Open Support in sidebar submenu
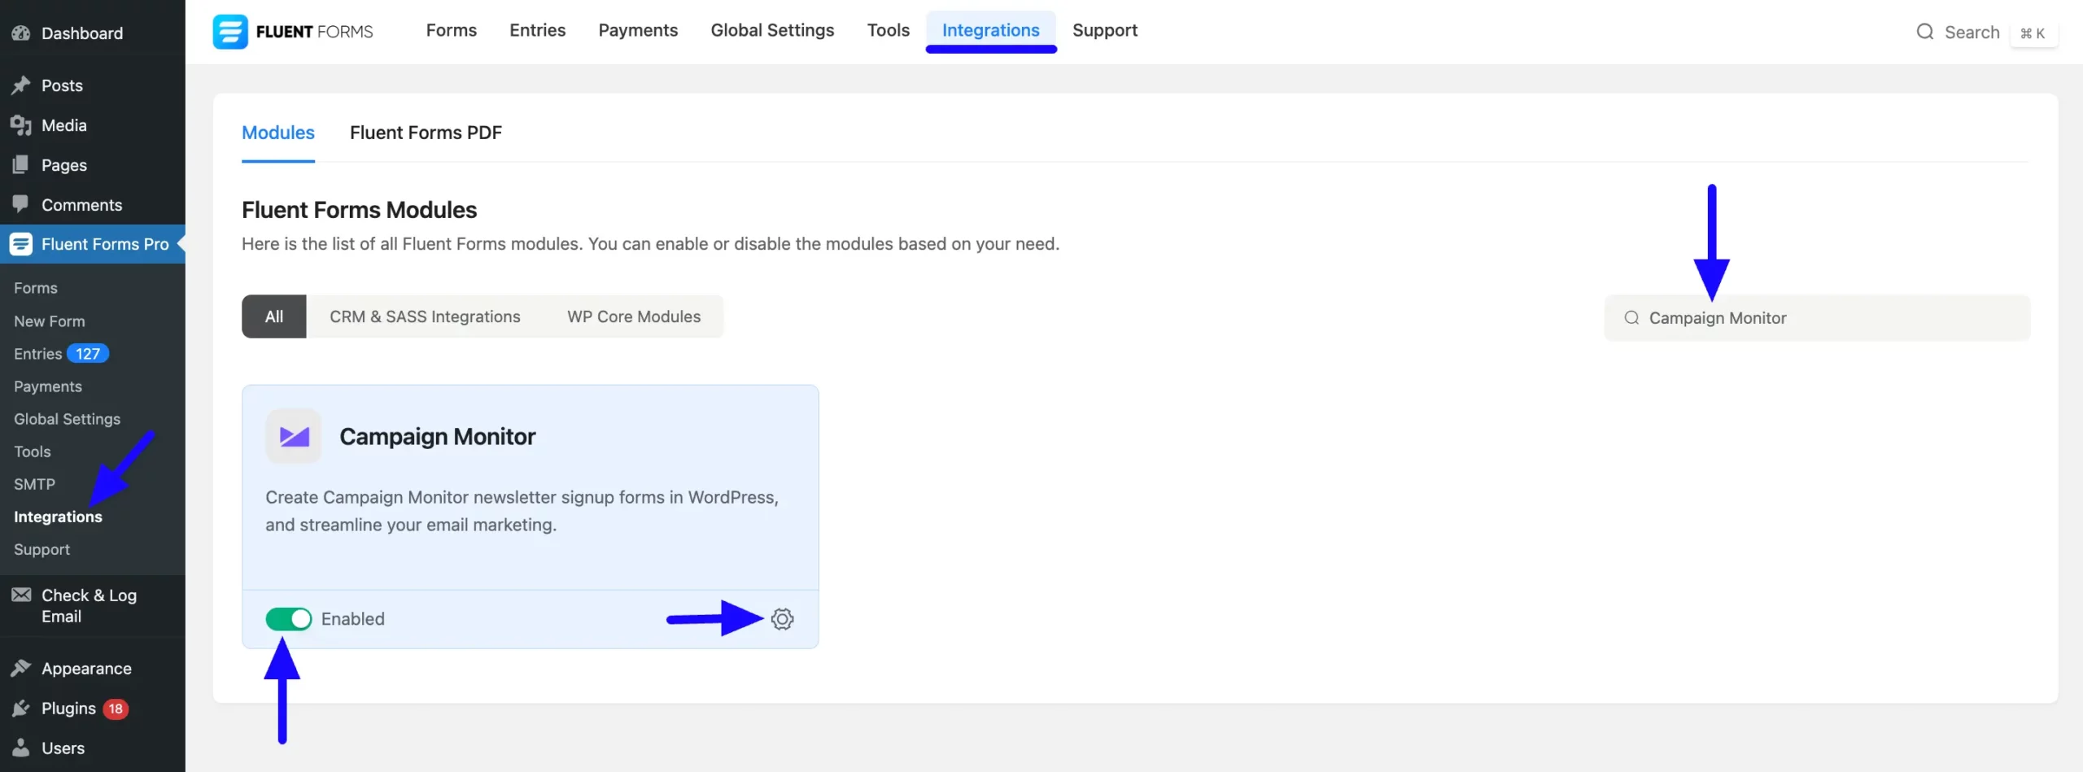The width and height of the screenshot is (2083, 772). [x=42, y=549]
